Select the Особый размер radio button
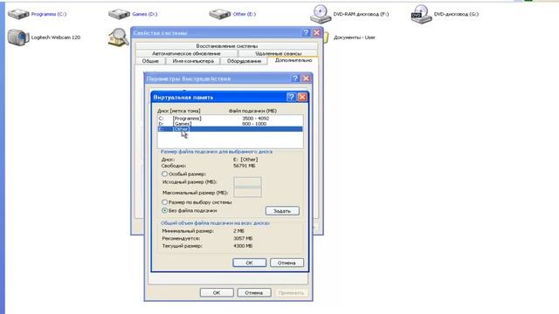Viewport: 559px width, 314px height. pos(164,174)
